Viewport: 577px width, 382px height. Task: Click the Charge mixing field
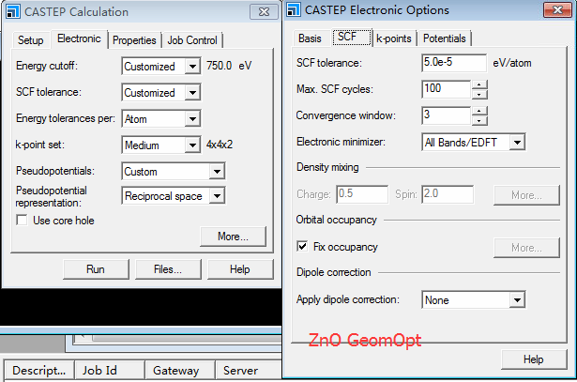(362, 194)
